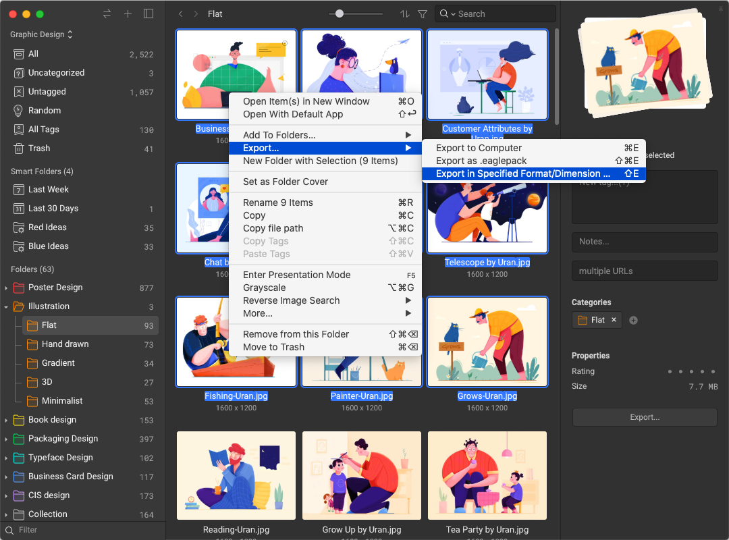
Task: Click the Last Week calendar icon
Action: pos(19,190)
